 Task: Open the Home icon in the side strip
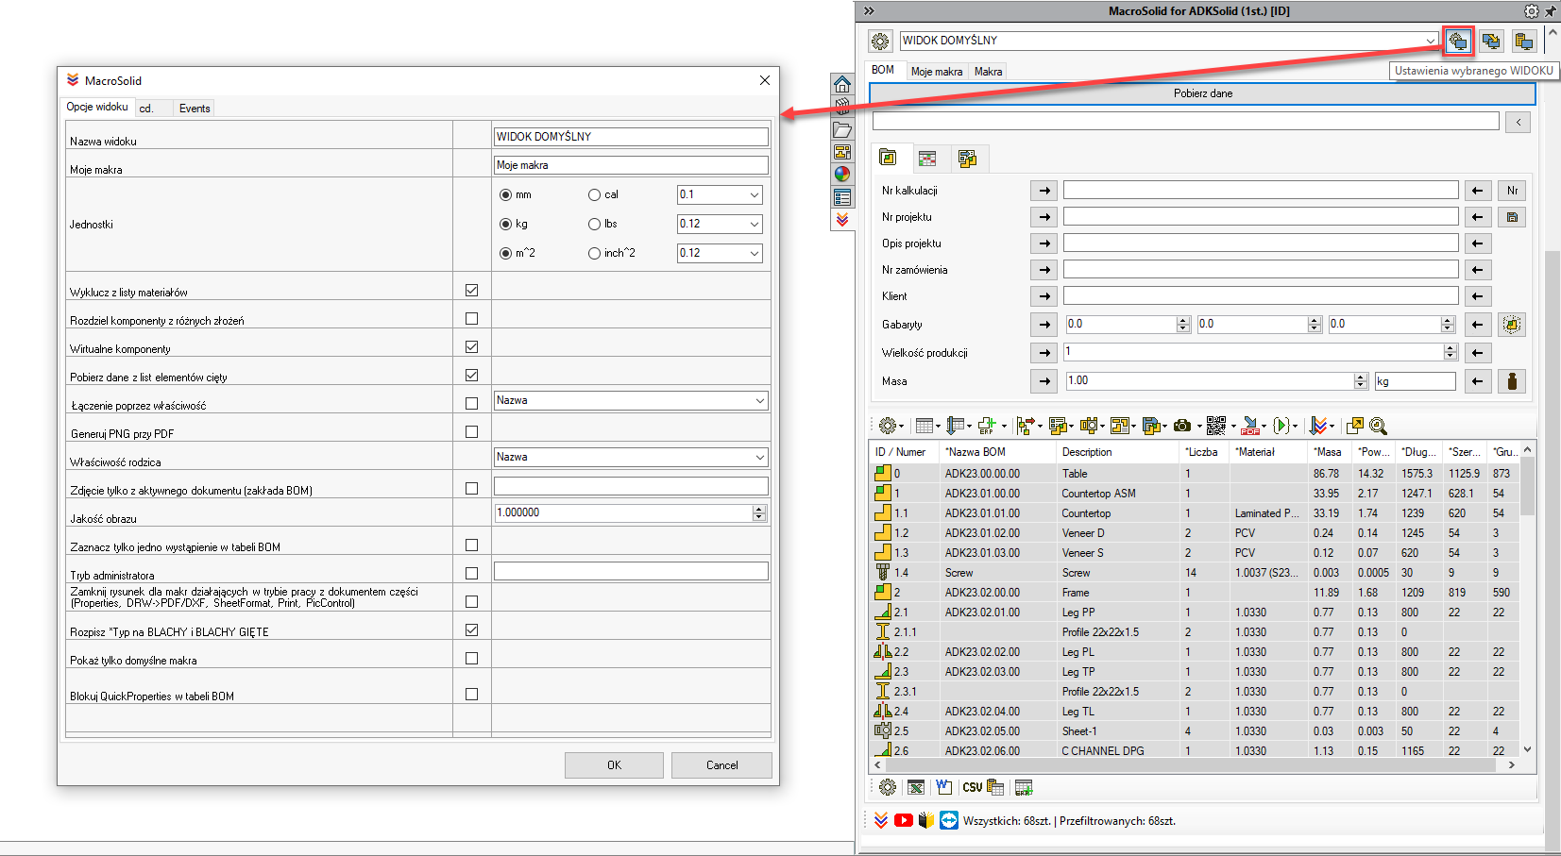click(x=842, y=85)
